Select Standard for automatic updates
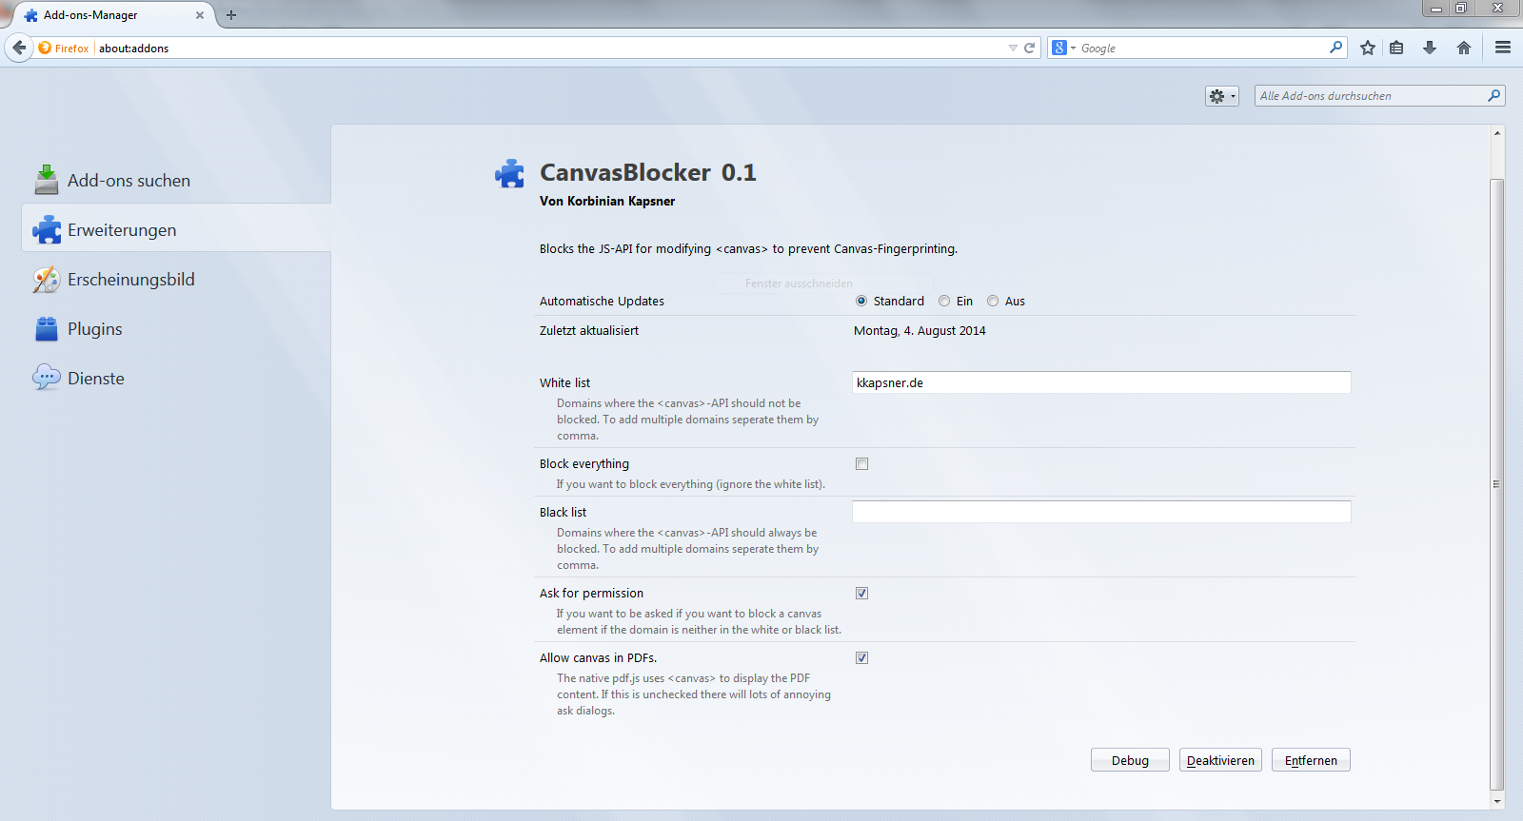Image resolution: width=1523 pixels, height=821 pixels. pyautogui.click(x=861, y=301)
